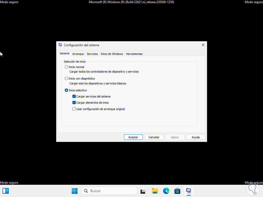Open Microsoft Store from the taskbar
The width and height of the screenshot is (263, 197).
point(177,191)
